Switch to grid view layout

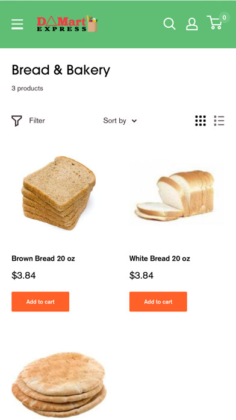pyautogui.click(x=200, y=121)
